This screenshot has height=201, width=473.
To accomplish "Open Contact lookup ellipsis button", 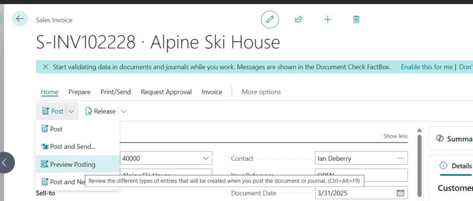I will [401, 158].
